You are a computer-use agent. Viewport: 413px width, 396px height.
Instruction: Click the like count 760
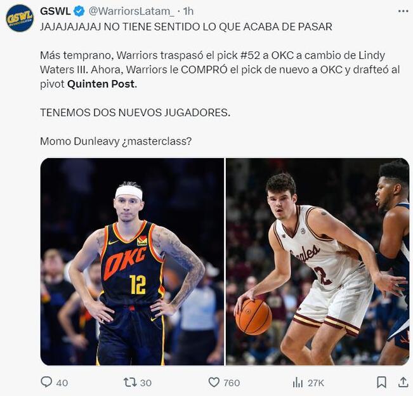click(232, 383)
